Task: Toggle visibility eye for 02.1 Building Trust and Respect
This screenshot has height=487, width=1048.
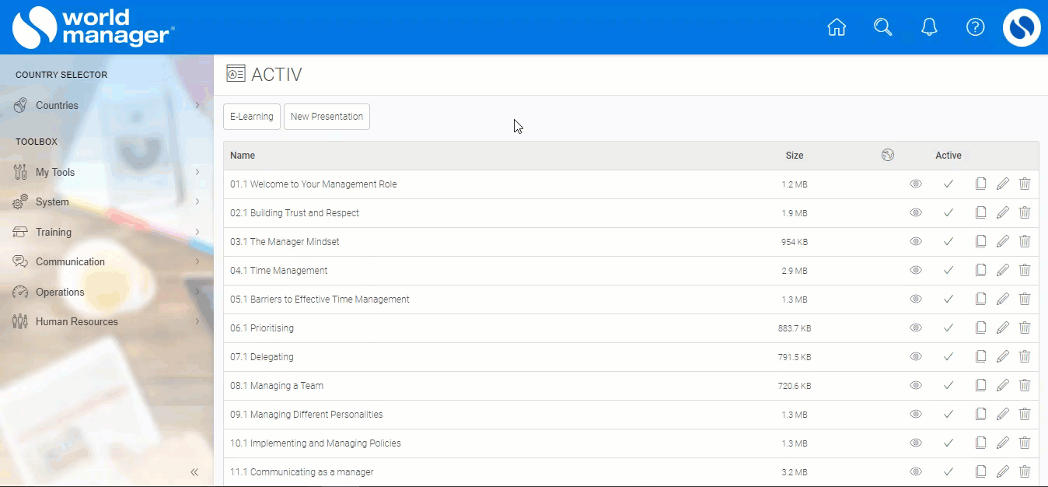Action: pos(916,213)
